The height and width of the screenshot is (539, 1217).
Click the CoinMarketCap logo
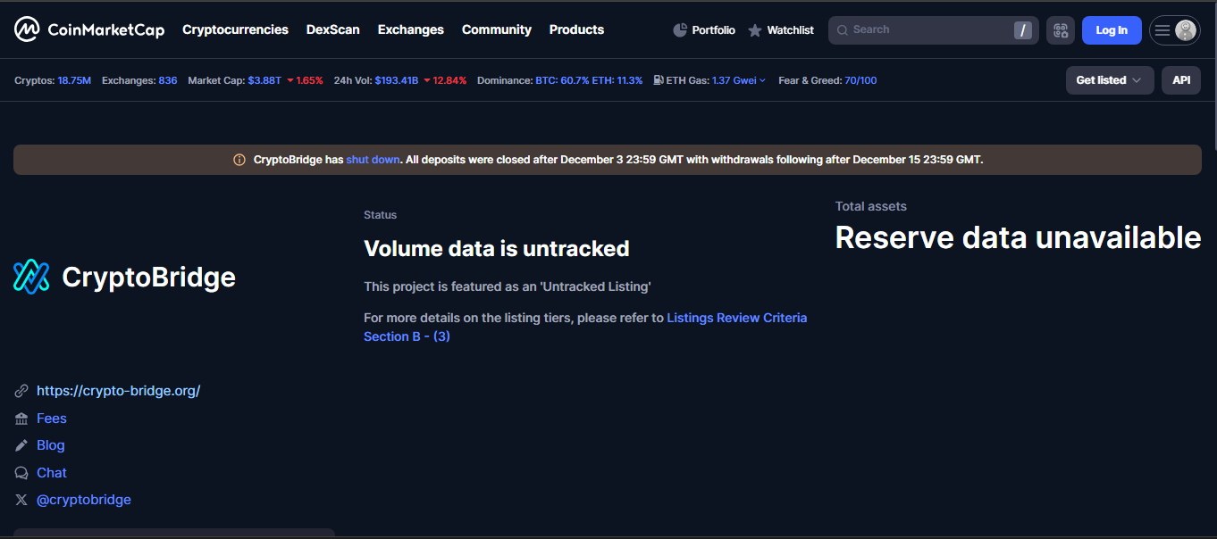tap(89, 29)
